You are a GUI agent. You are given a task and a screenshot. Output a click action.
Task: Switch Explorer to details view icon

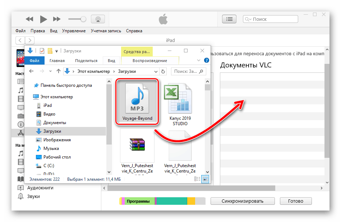point(197,179)
